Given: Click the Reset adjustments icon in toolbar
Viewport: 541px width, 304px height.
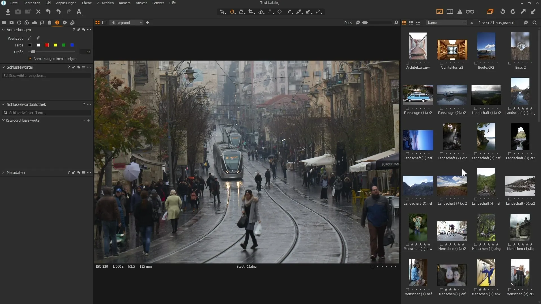Looking at the screenshot, I should click(48, 12).
